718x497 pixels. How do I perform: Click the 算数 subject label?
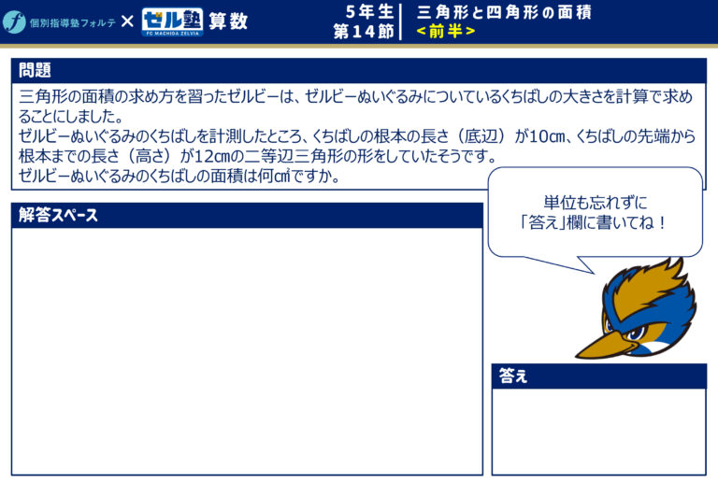228,21
